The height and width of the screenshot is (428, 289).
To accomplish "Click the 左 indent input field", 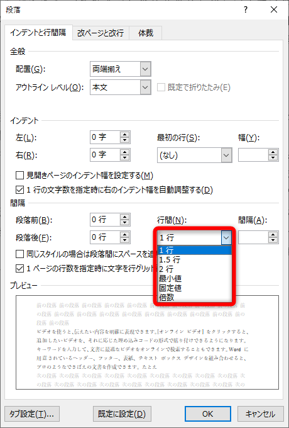I will 105,137.
